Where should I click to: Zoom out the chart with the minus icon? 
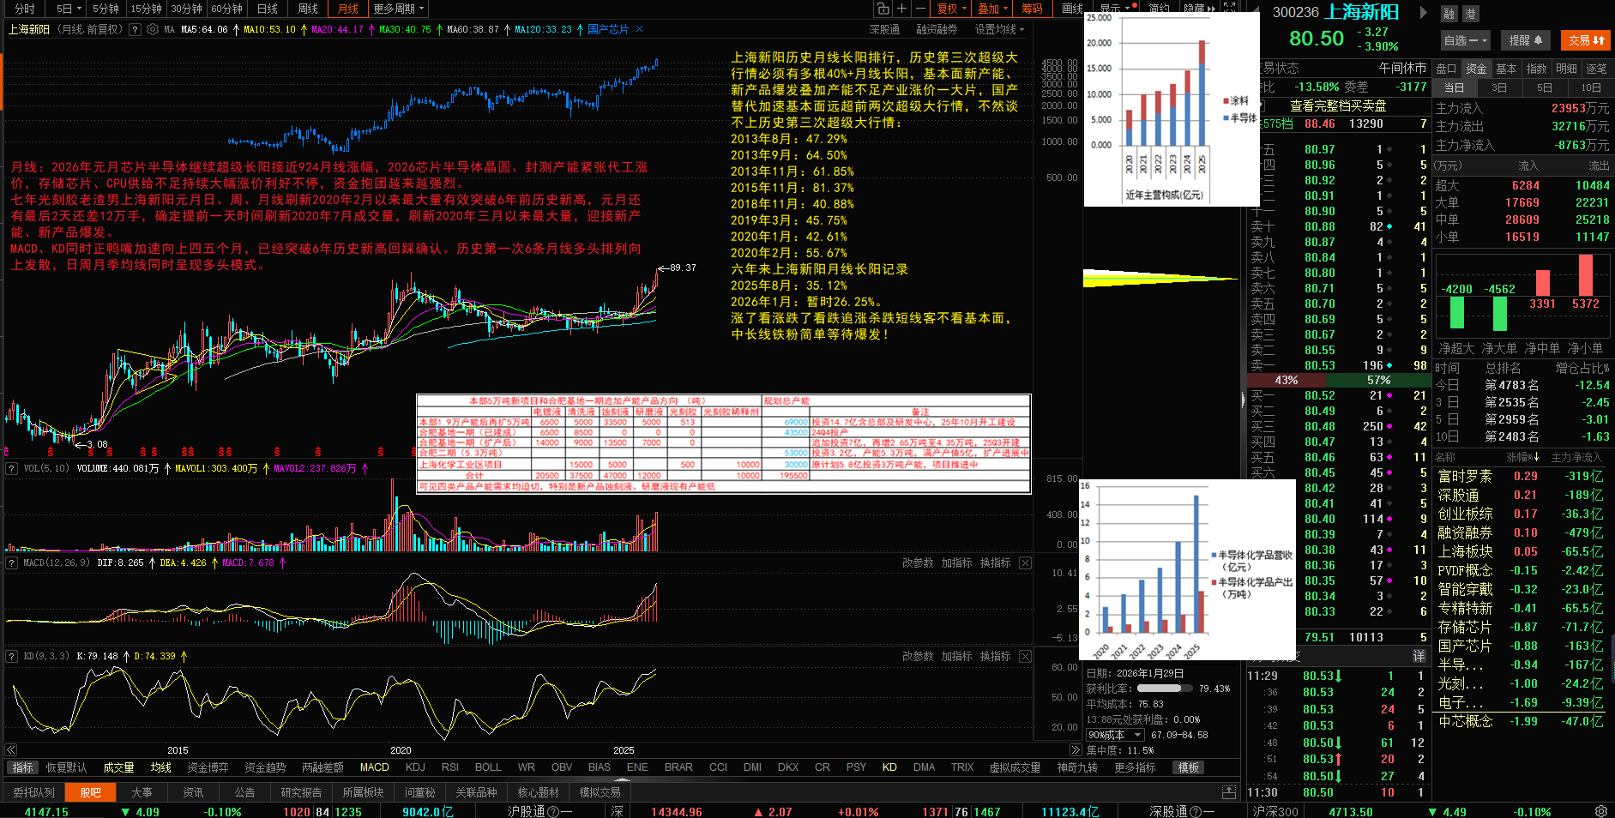(x=920, y=9)
